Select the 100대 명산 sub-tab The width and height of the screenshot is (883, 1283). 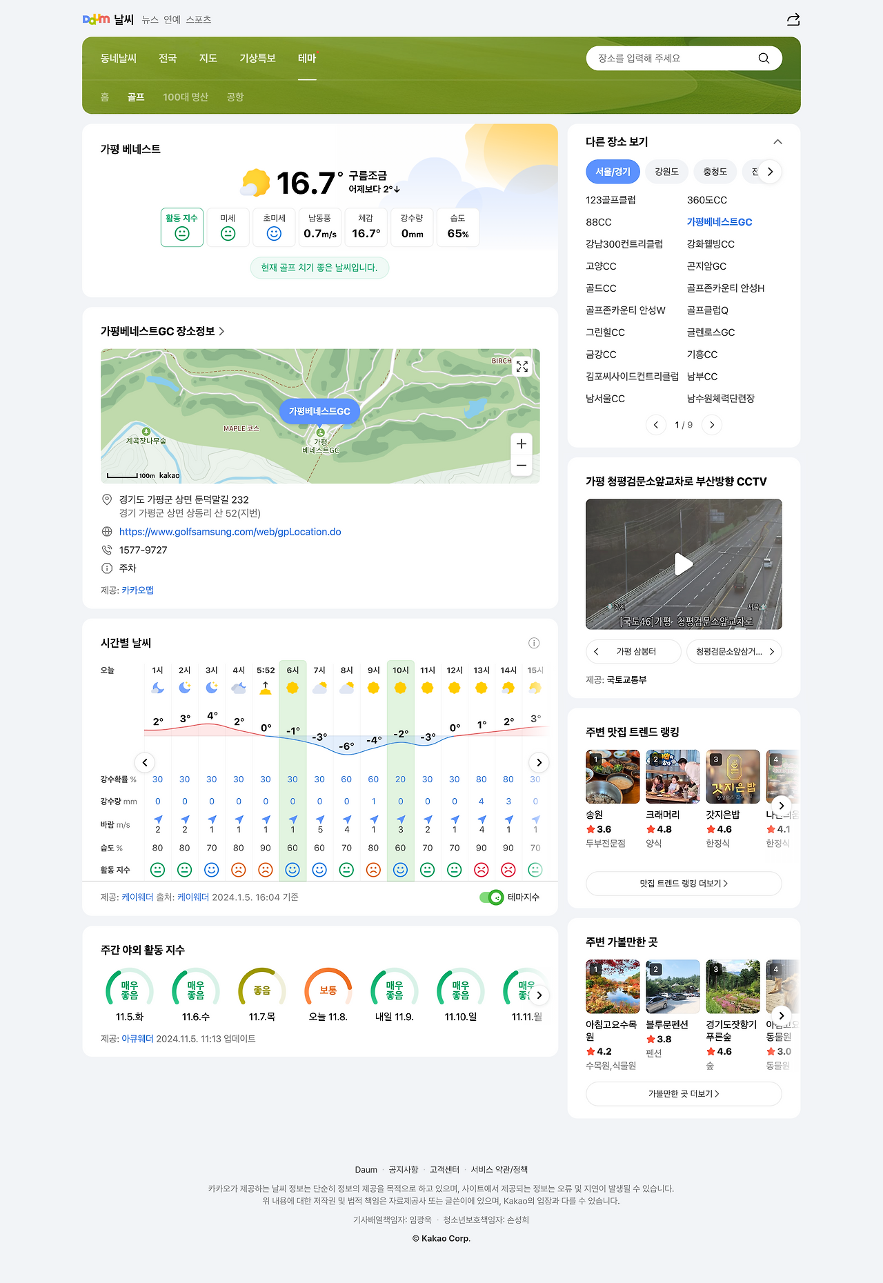186,97
